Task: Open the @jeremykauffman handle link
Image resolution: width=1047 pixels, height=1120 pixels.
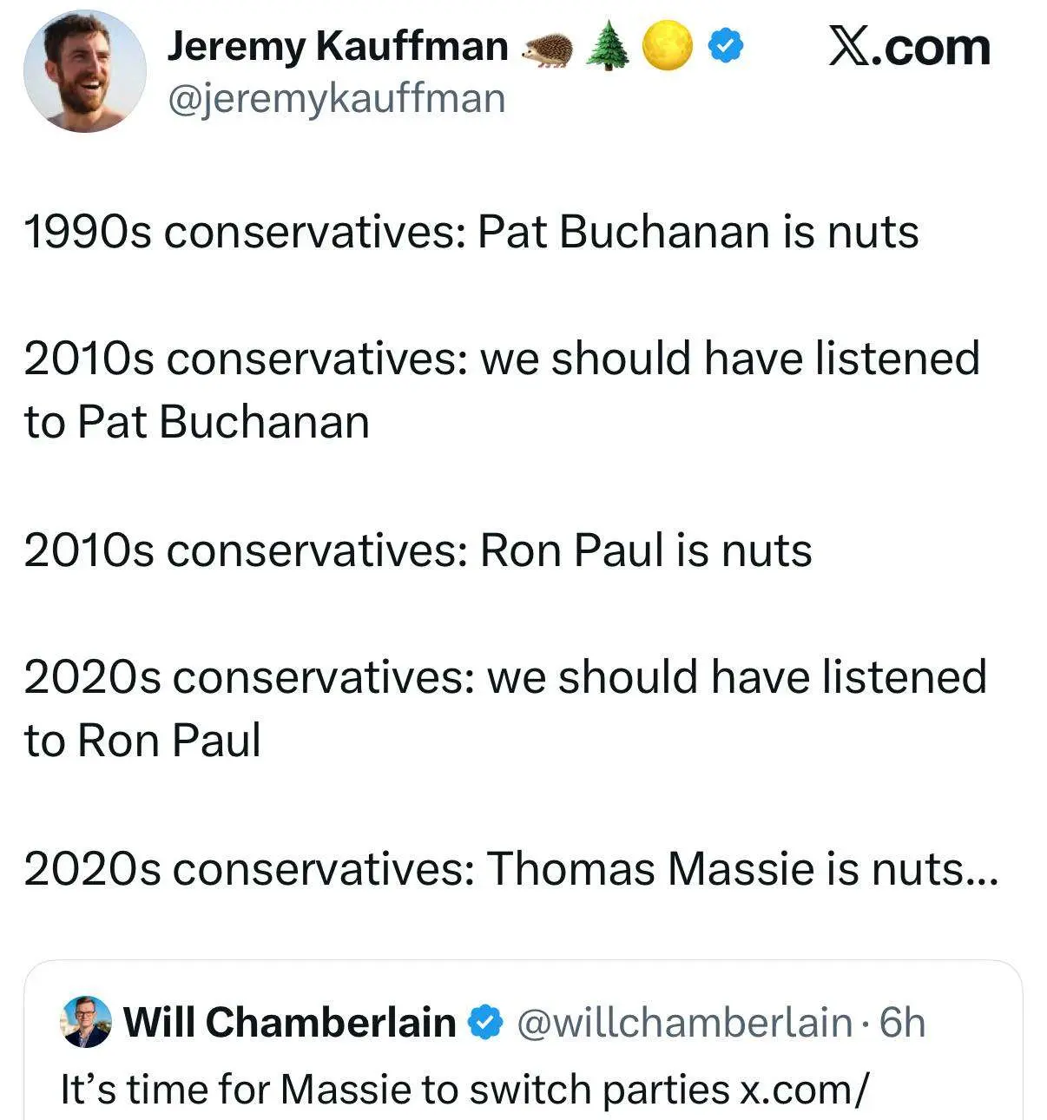Action: coord(336,98)
